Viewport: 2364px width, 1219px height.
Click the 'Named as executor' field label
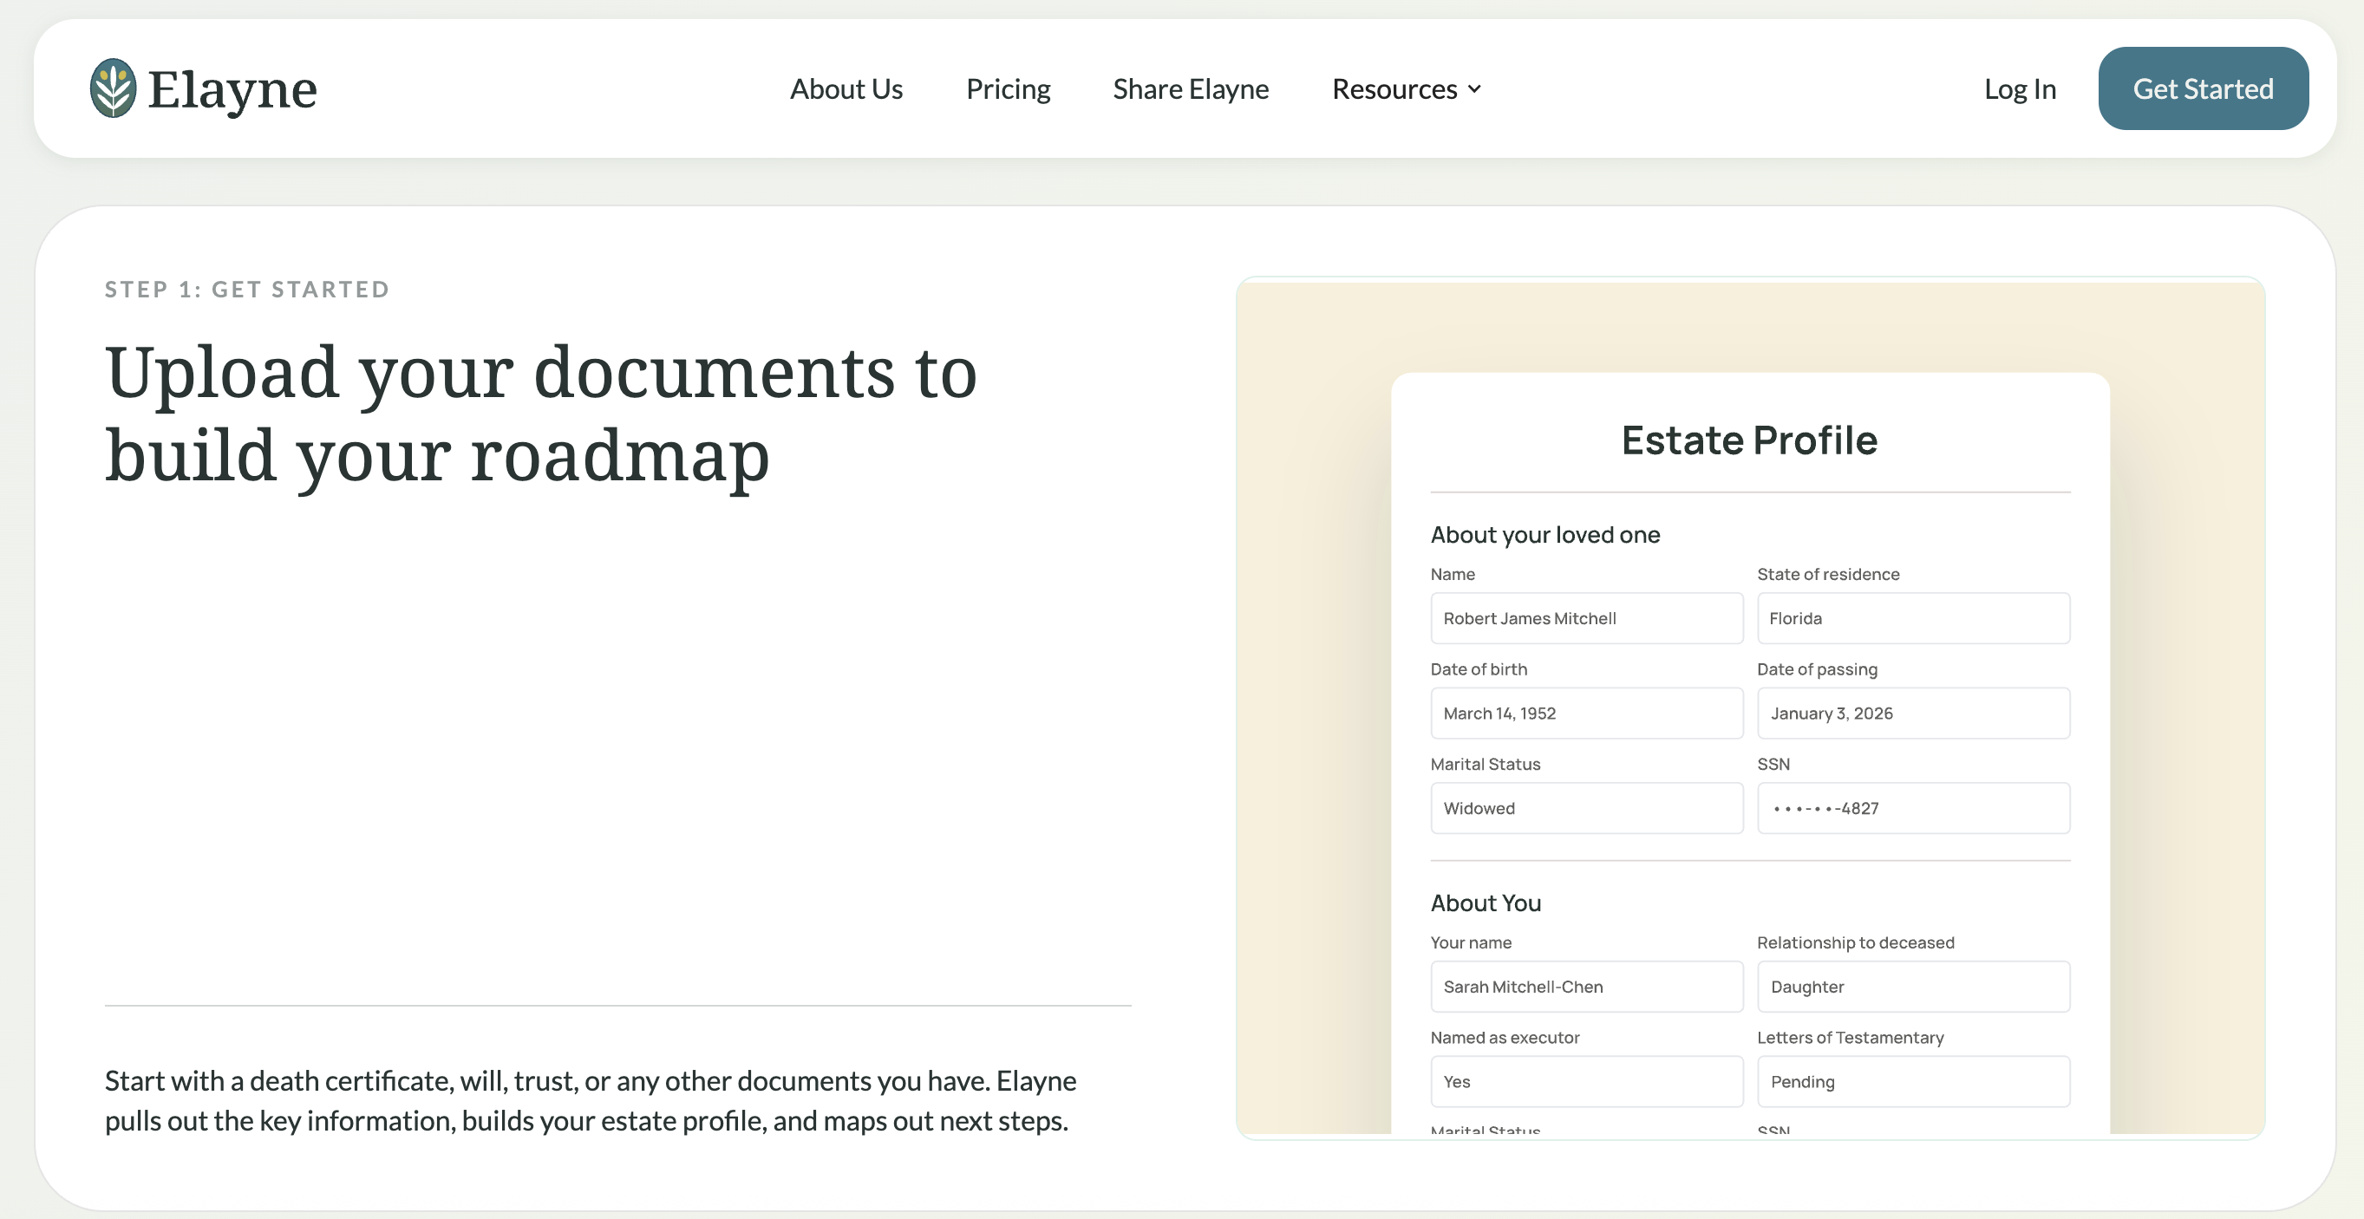1505,1038
